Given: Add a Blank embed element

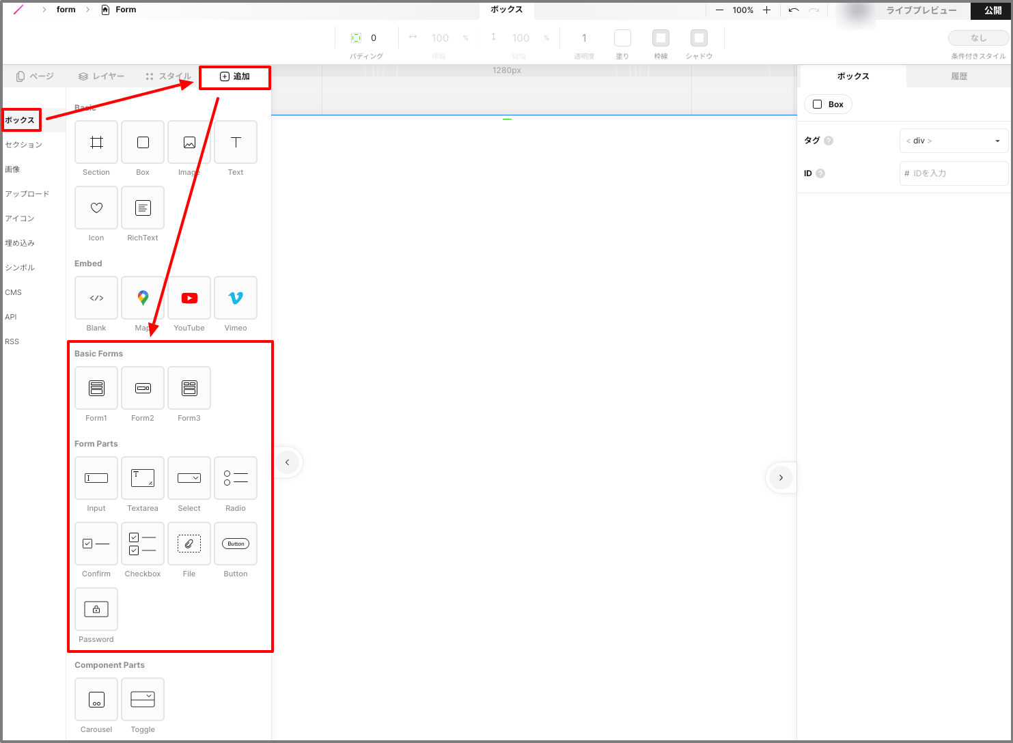Looking at the screenshot, I should 96,298.
